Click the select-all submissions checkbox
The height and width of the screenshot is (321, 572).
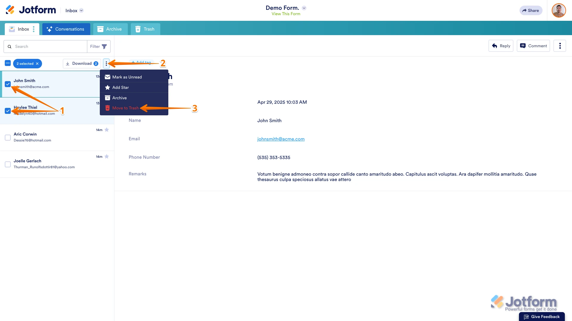(x=8, y=63)
